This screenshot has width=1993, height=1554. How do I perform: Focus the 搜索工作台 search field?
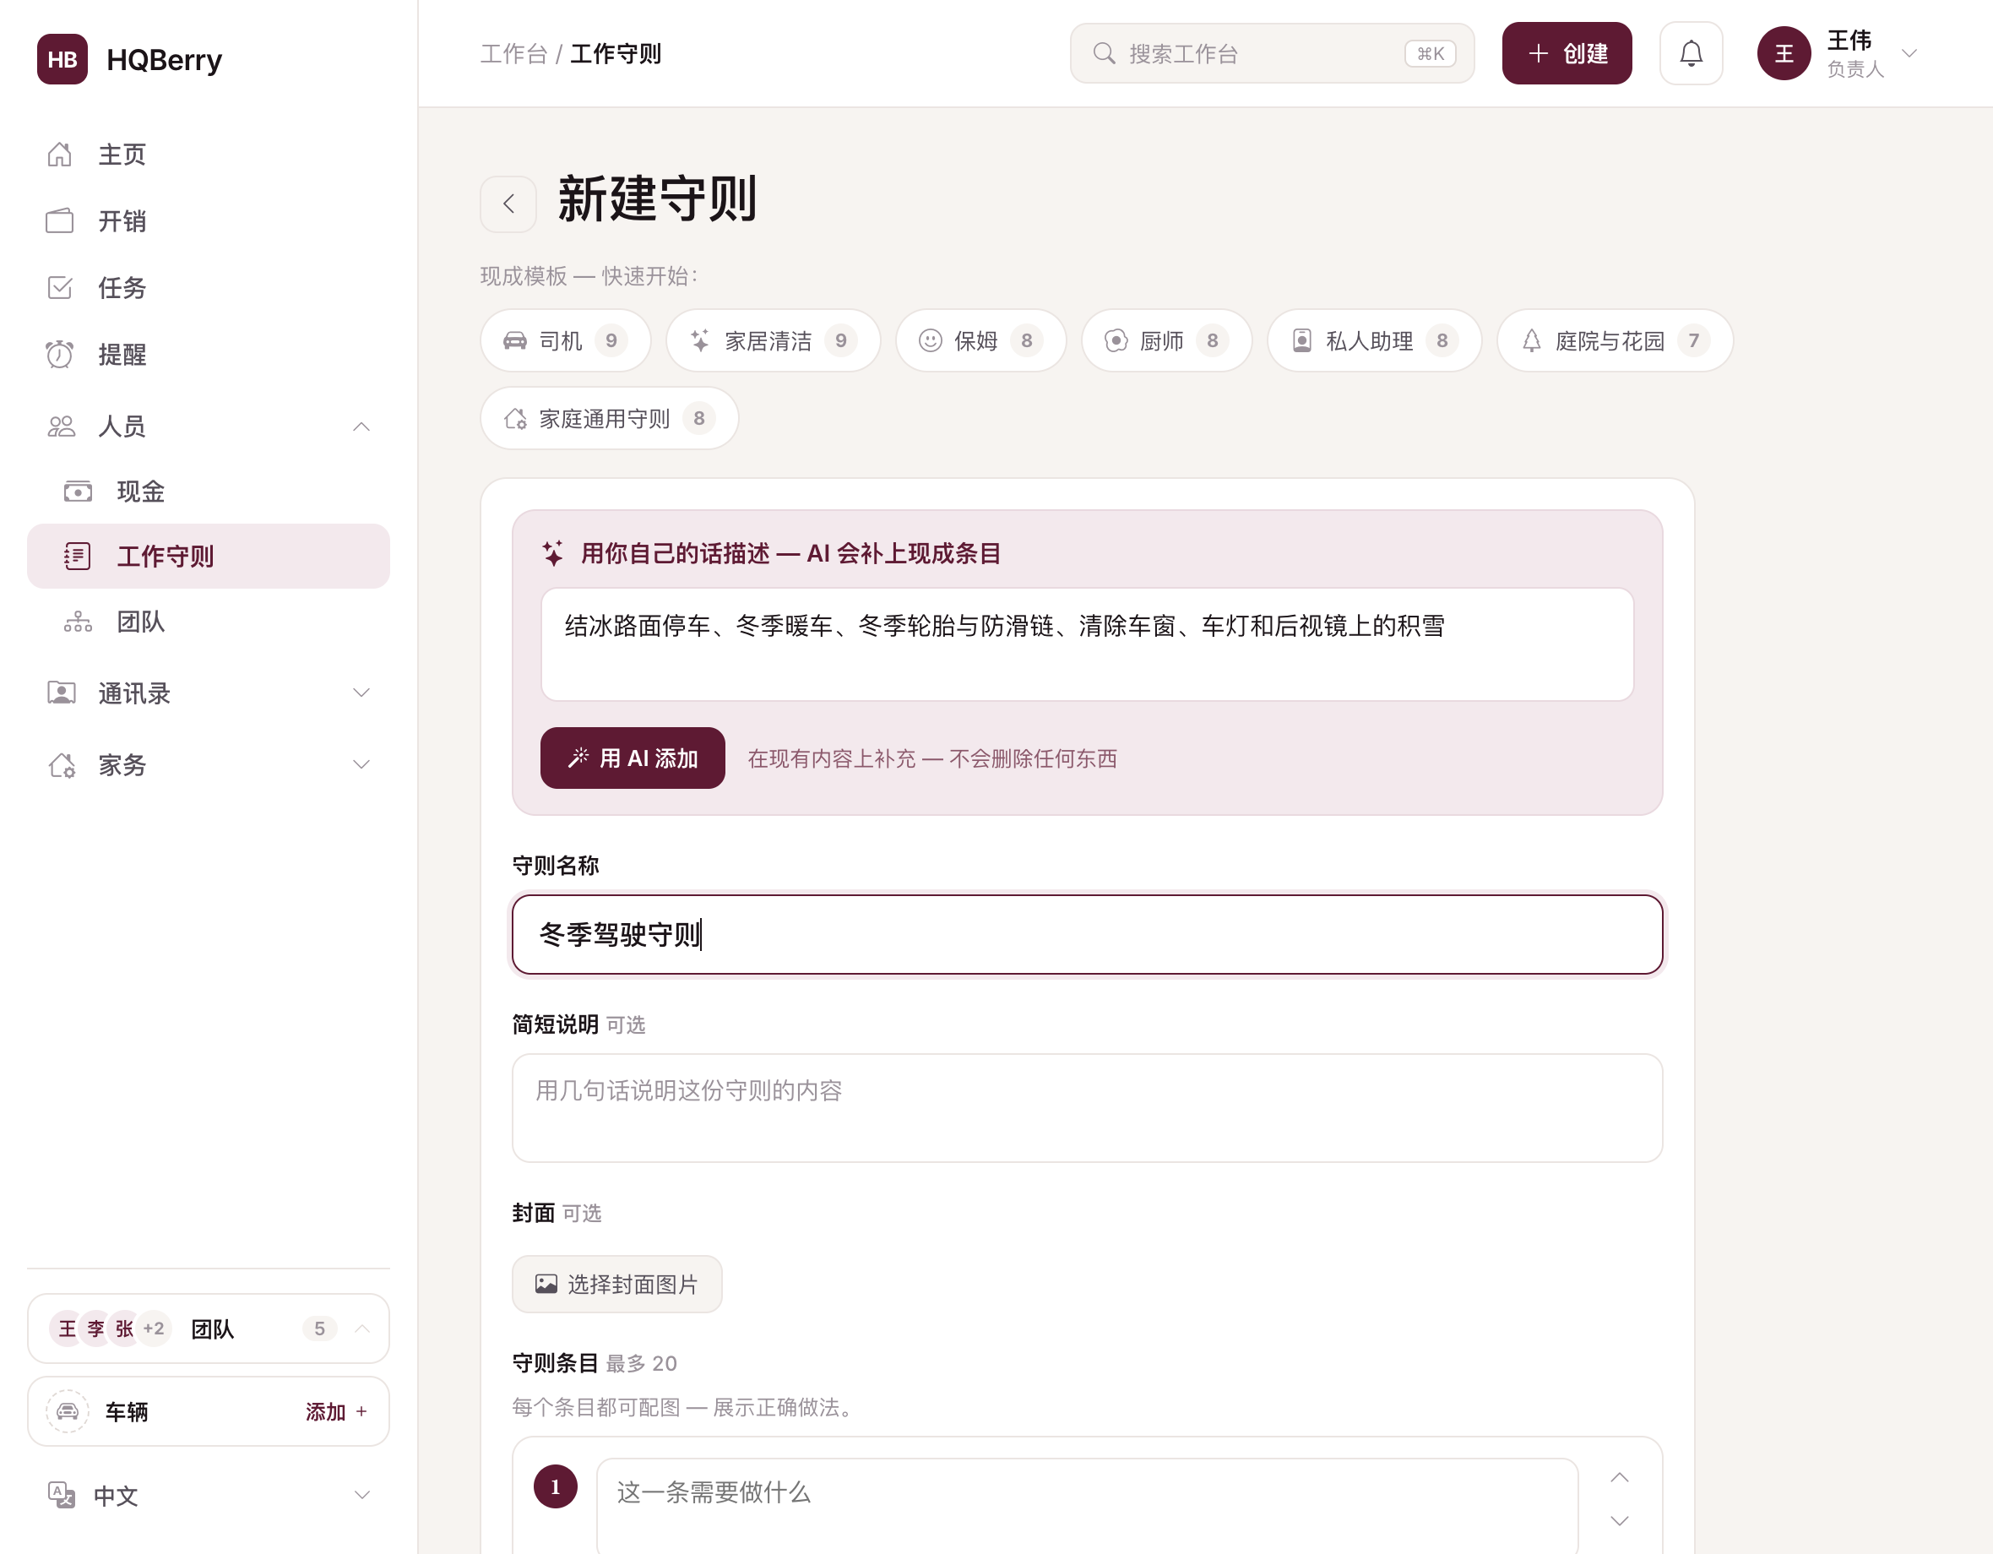[1272, 54]
